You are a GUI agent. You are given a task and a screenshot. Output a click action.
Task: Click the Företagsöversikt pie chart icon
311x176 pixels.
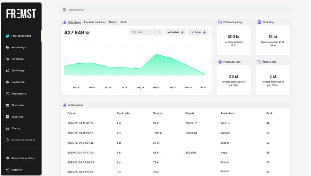coord(7,36)
